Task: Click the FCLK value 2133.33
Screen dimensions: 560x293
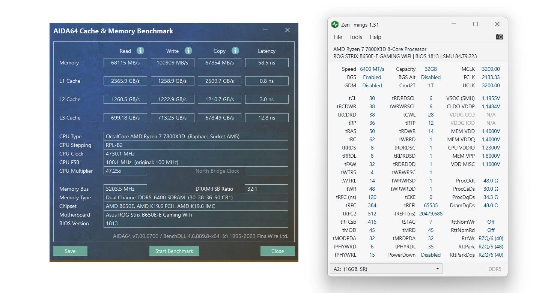Action: pyautogui.click(x=491, y=77)
